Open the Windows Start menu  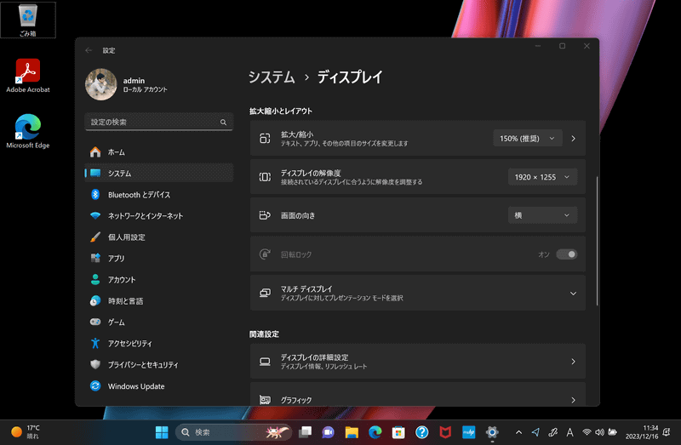click(x=162, y=432)
